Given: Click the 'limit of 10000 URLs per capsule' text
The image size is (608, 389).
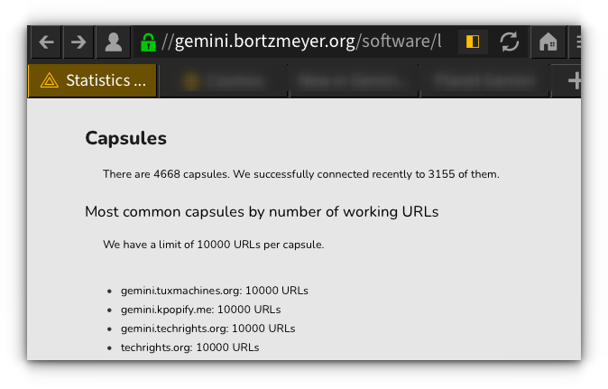Looking at the screenshot, I should click(x=241, y=245).
